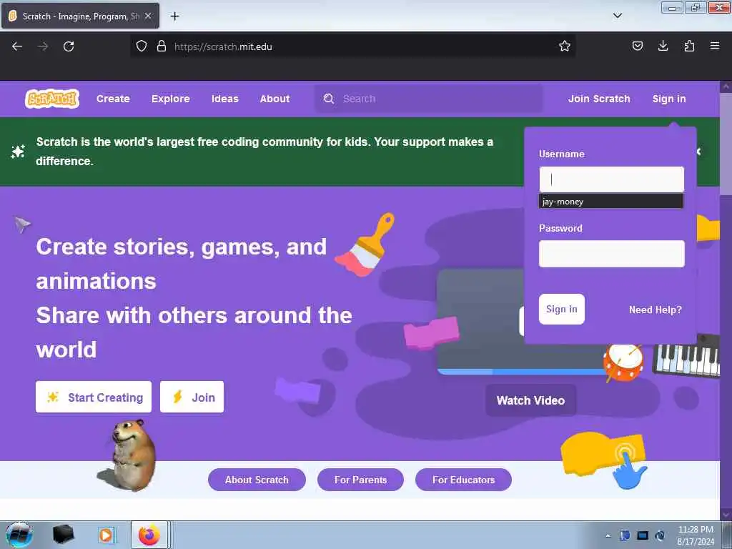Click the network monitor tray icon
This screenshot has width=732, height=549.
(643, 535)
